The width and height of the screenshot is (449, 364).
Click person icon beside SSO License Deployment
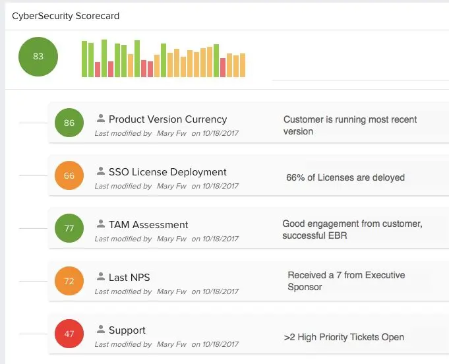101,171
